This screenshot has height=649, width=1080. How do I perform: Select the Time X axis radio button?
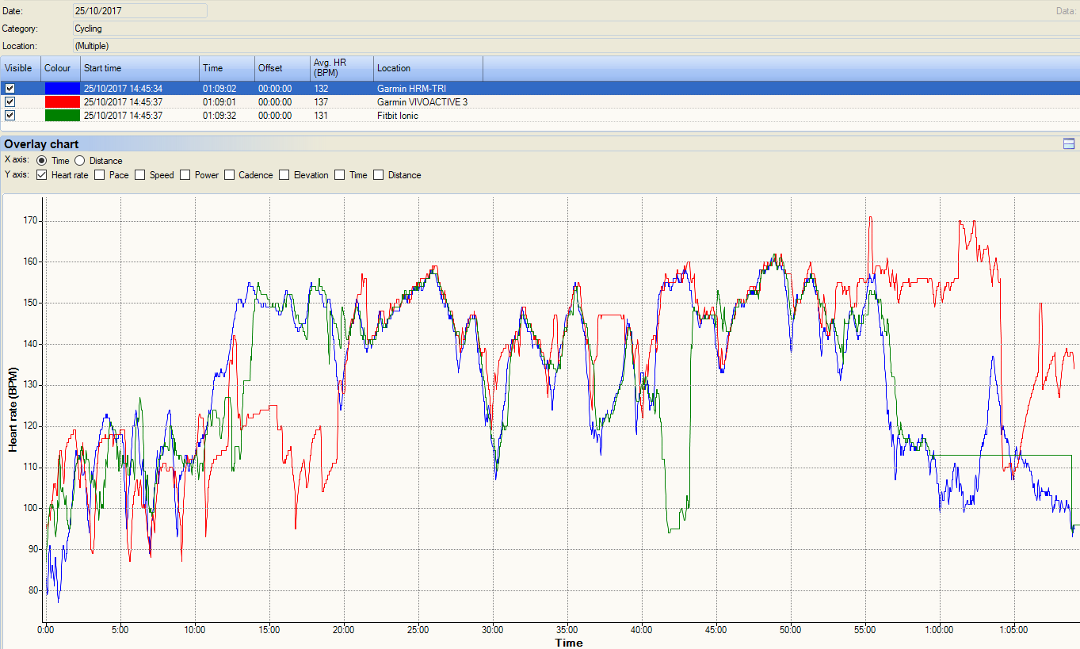43,161
